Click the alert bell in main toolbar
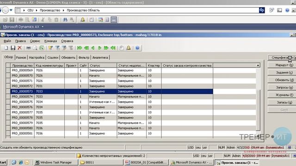The image size is (296, 166). 83,19
